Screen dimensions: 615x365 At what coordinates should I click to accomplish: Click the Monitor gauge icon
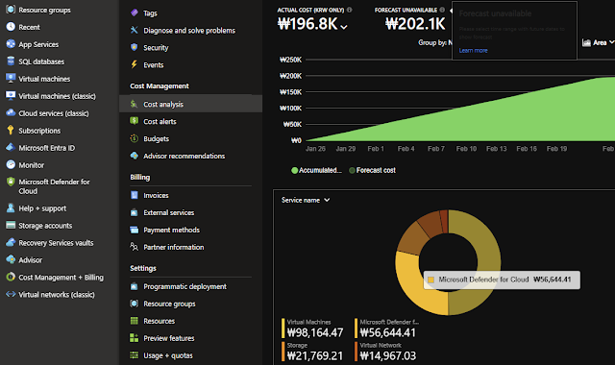11,164
